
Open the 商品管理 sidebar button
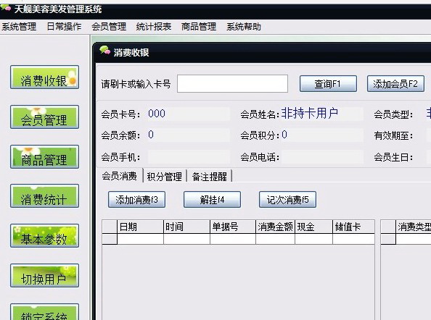pyautogui.click(x=44, y=156)
